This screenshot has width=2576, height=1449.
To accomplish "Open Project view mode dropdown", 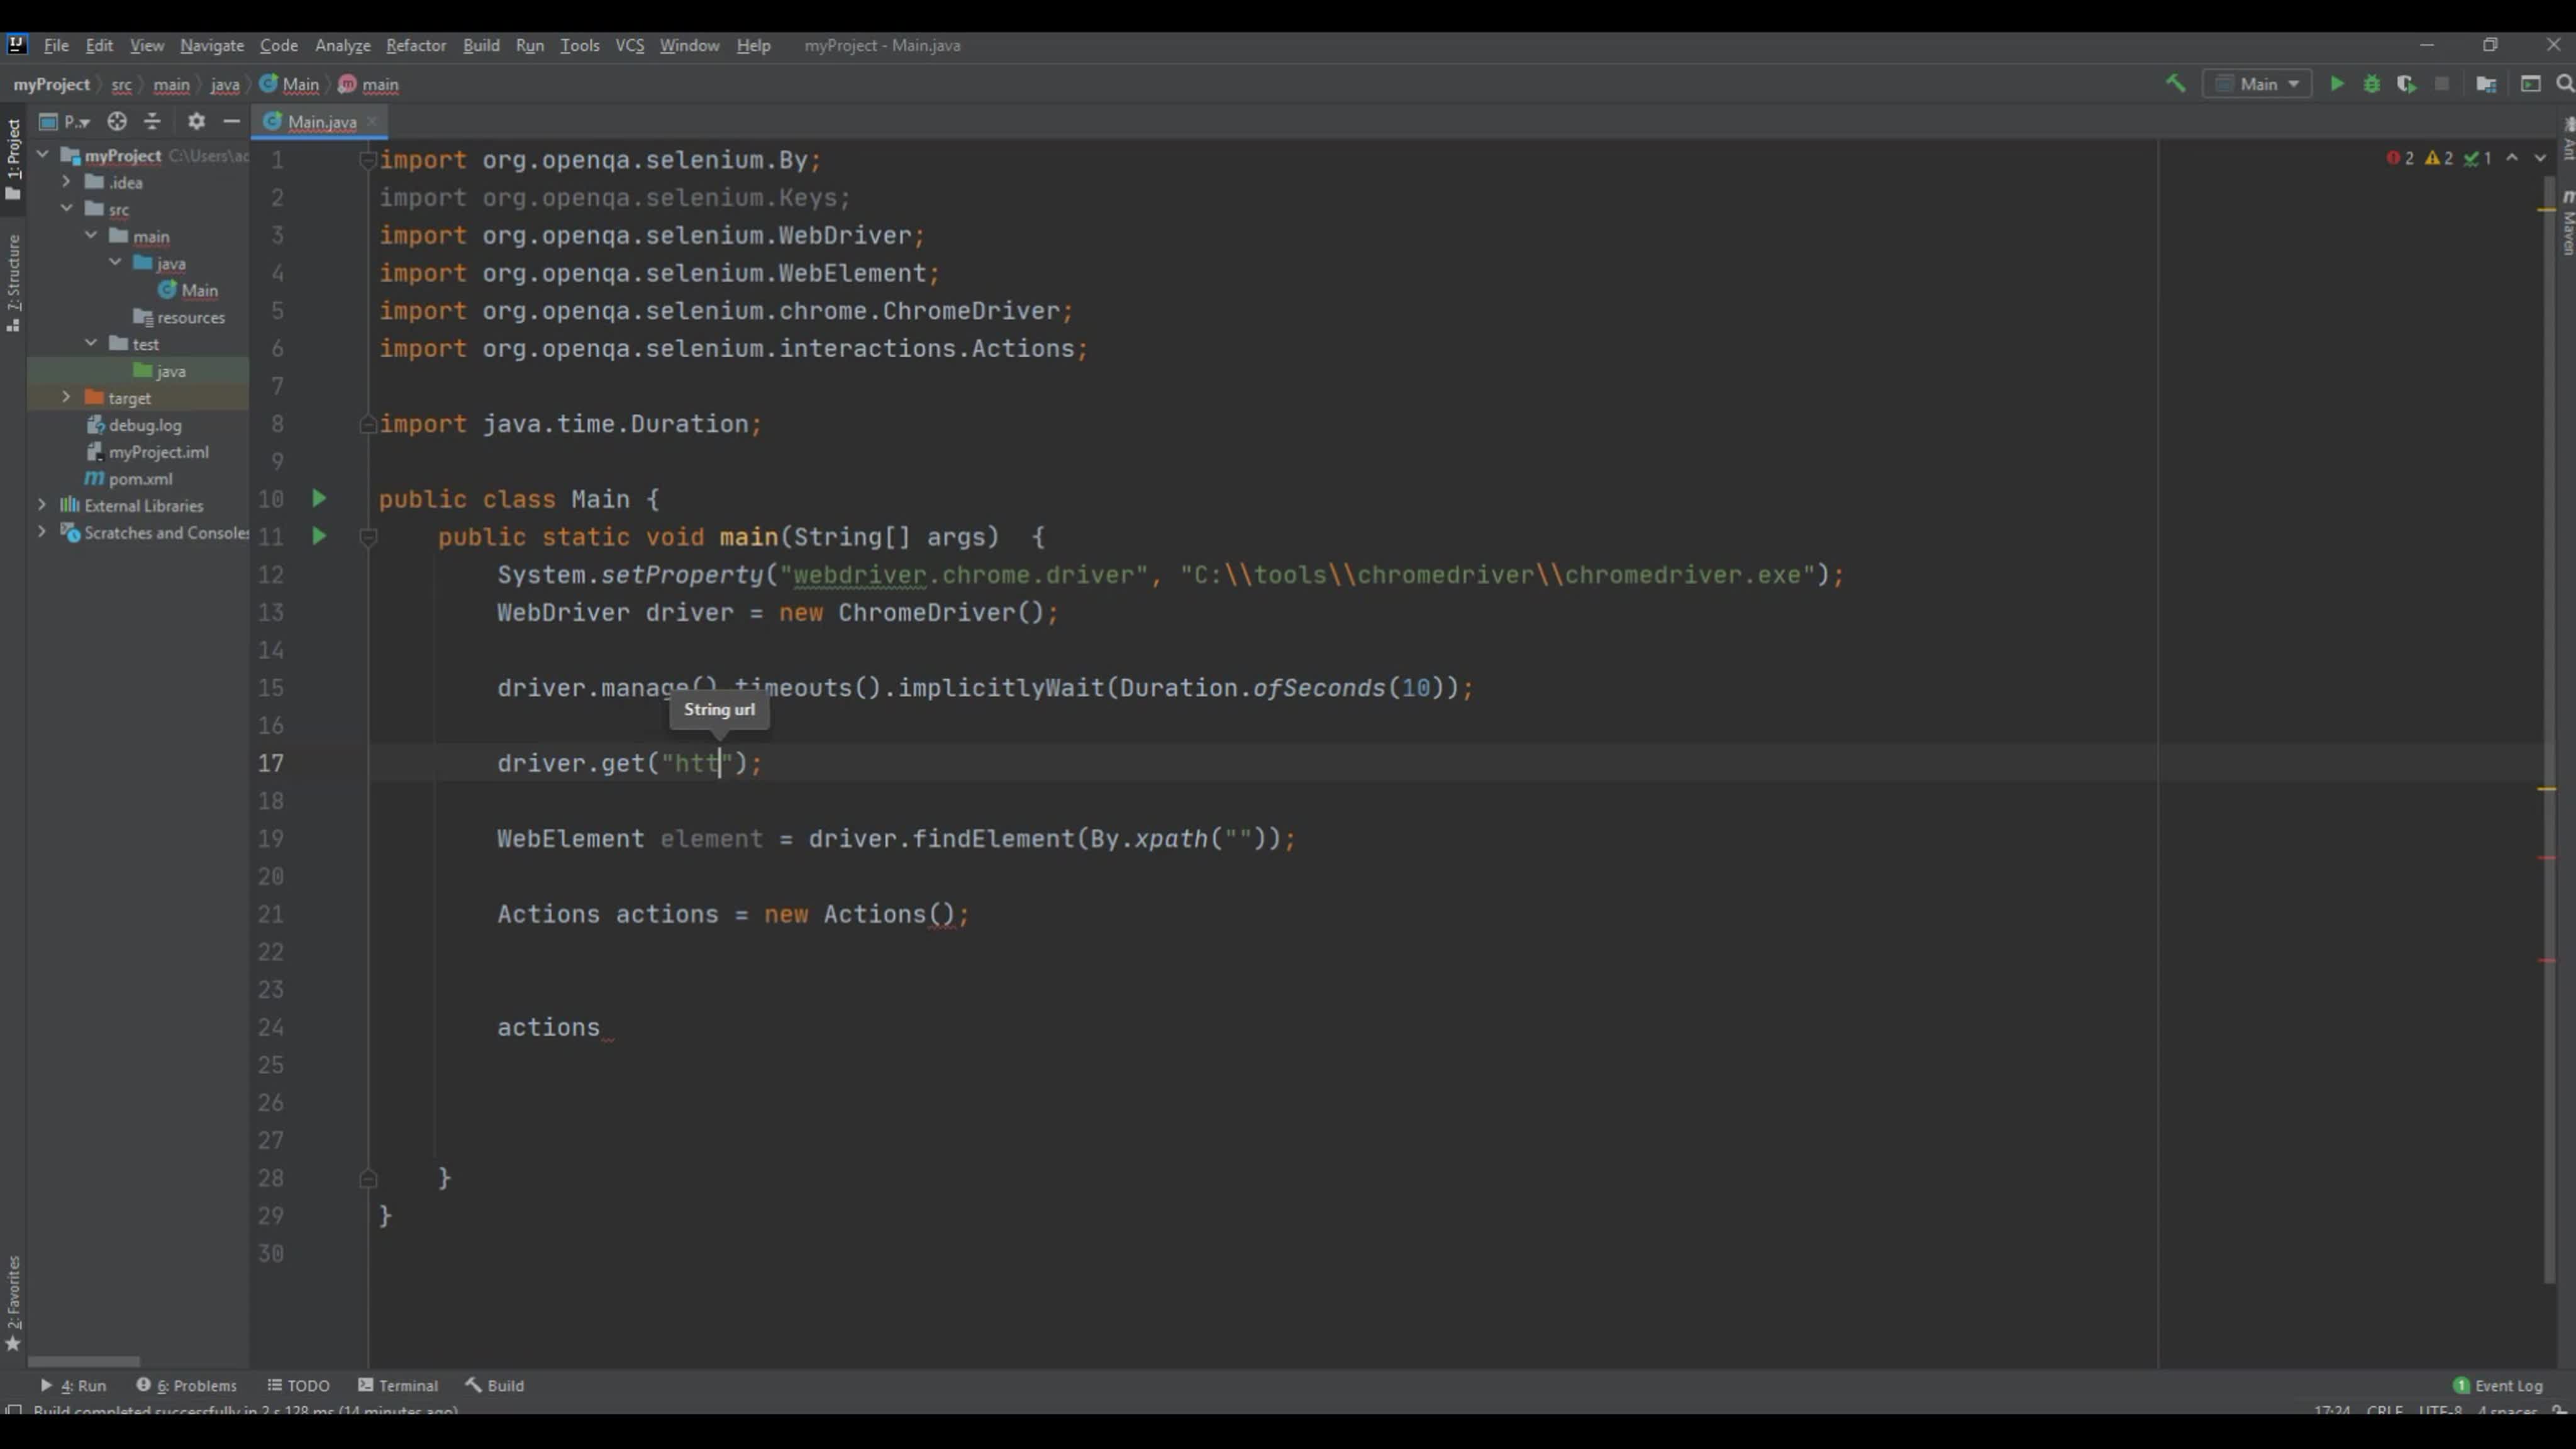I will pos(66,121).
